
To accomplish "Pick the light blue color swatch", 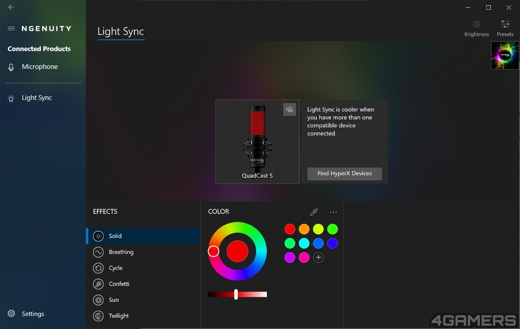I will point(318,243).
